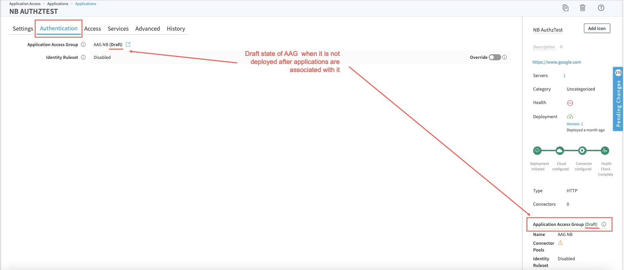Click the Version: 1 deployment link
The width and height of the screenshot is (624, 270).
coord(575,124)
